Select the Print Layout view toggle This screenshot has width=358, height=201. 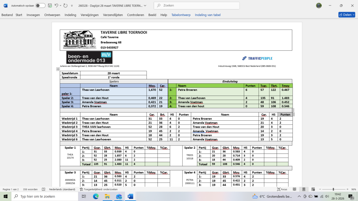[x=304, y=189]
